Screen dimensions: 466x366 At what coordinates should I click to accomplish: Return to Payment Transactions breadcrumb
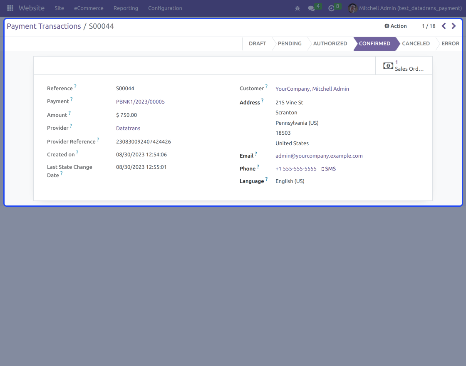[x=44, y=26]
